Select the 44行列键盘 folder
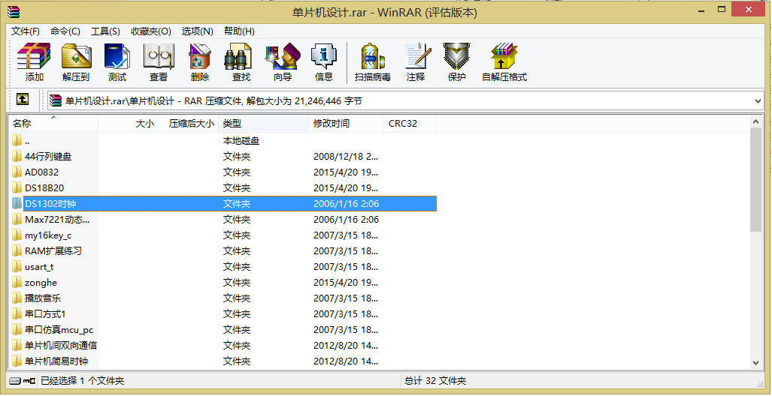 click(x=223, y=157)
